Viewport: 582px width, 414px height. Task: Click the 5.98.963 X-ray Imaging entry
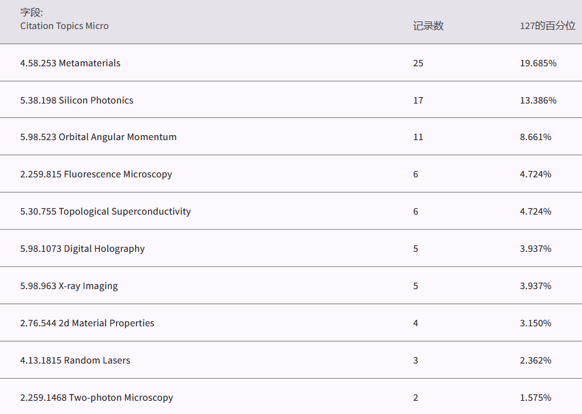click(69, 286)
